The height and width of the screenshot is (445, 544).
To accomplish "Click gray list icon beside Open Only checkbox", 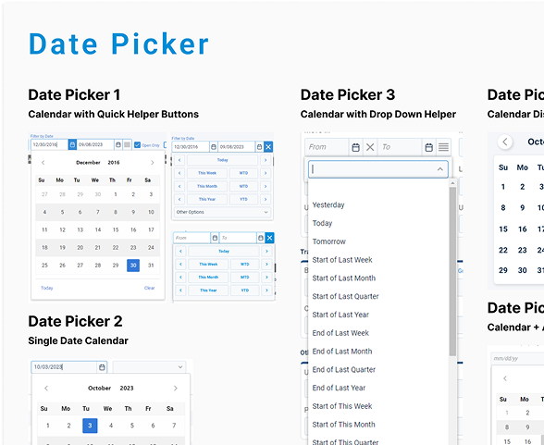I will tap(128, 144).
